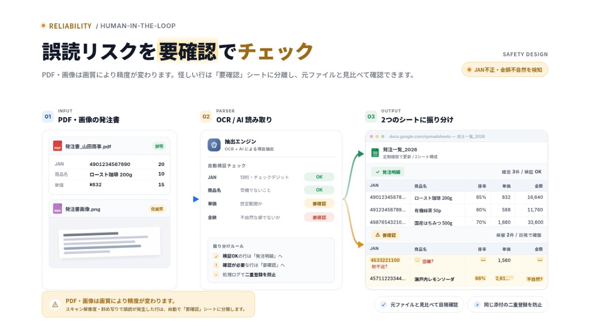The height and width of the screenshot is (332, 590).
Task: Click the amount cell 11,760
Action: tap(535, 210)
